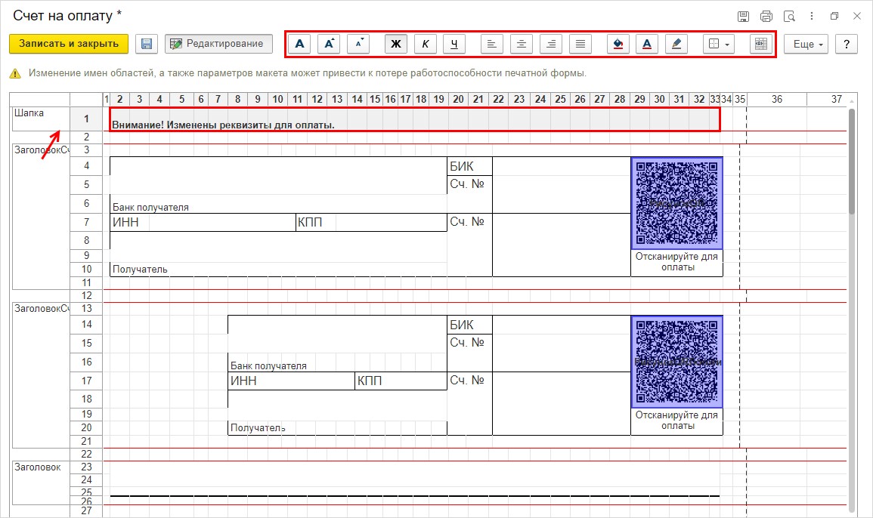Select the ИНН cell in row 17

pyautogui.click(x=291, y=381)
